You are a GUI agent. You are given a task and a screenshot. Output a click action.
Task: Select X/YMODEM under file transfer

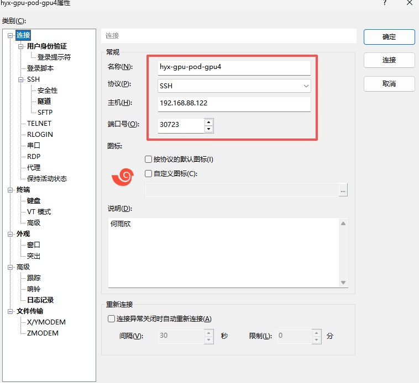pos(46,322)
